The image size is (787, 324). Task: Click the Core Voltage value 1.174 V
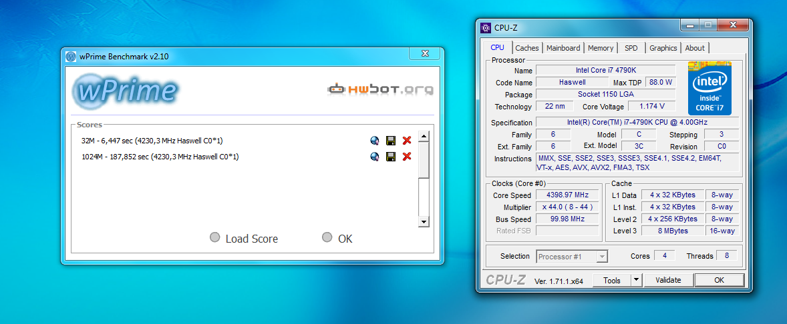(652, 106)
